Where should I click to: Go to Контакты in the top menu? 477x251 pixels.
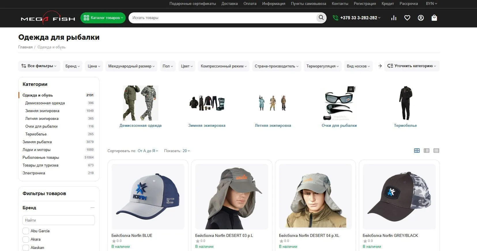340,4
